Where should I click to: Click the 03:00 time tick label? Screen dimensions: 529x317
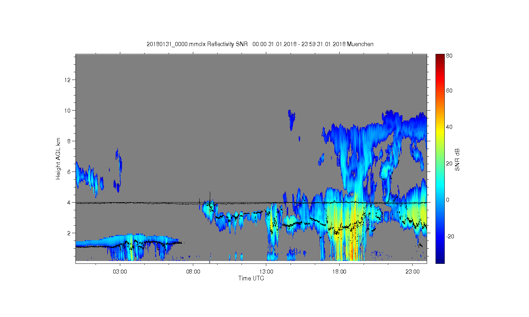coord(120,272)
